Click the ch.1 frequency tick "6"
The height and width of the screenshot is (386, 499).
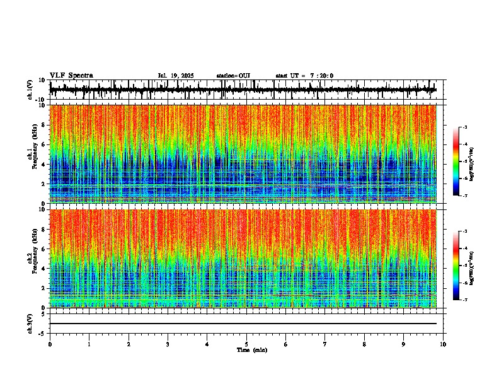pos(44,144)
